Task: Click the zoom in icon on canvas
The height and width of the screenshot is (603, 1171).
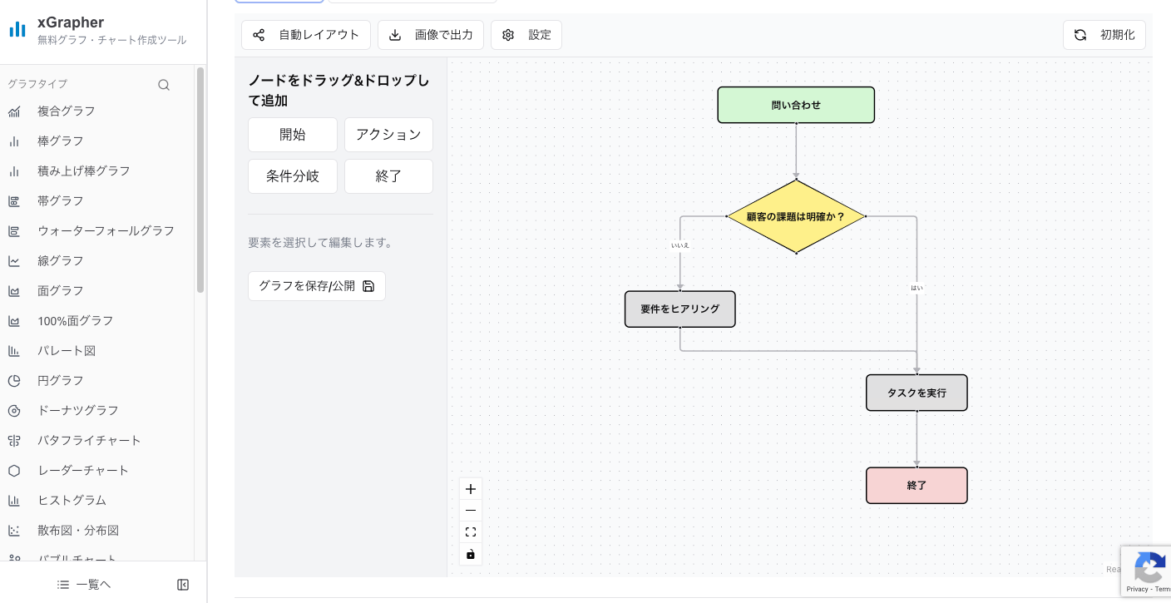Action: [471, 489]
